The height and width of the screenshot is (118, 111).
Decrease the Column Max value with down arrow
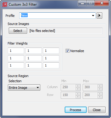[x=100, y=89]
